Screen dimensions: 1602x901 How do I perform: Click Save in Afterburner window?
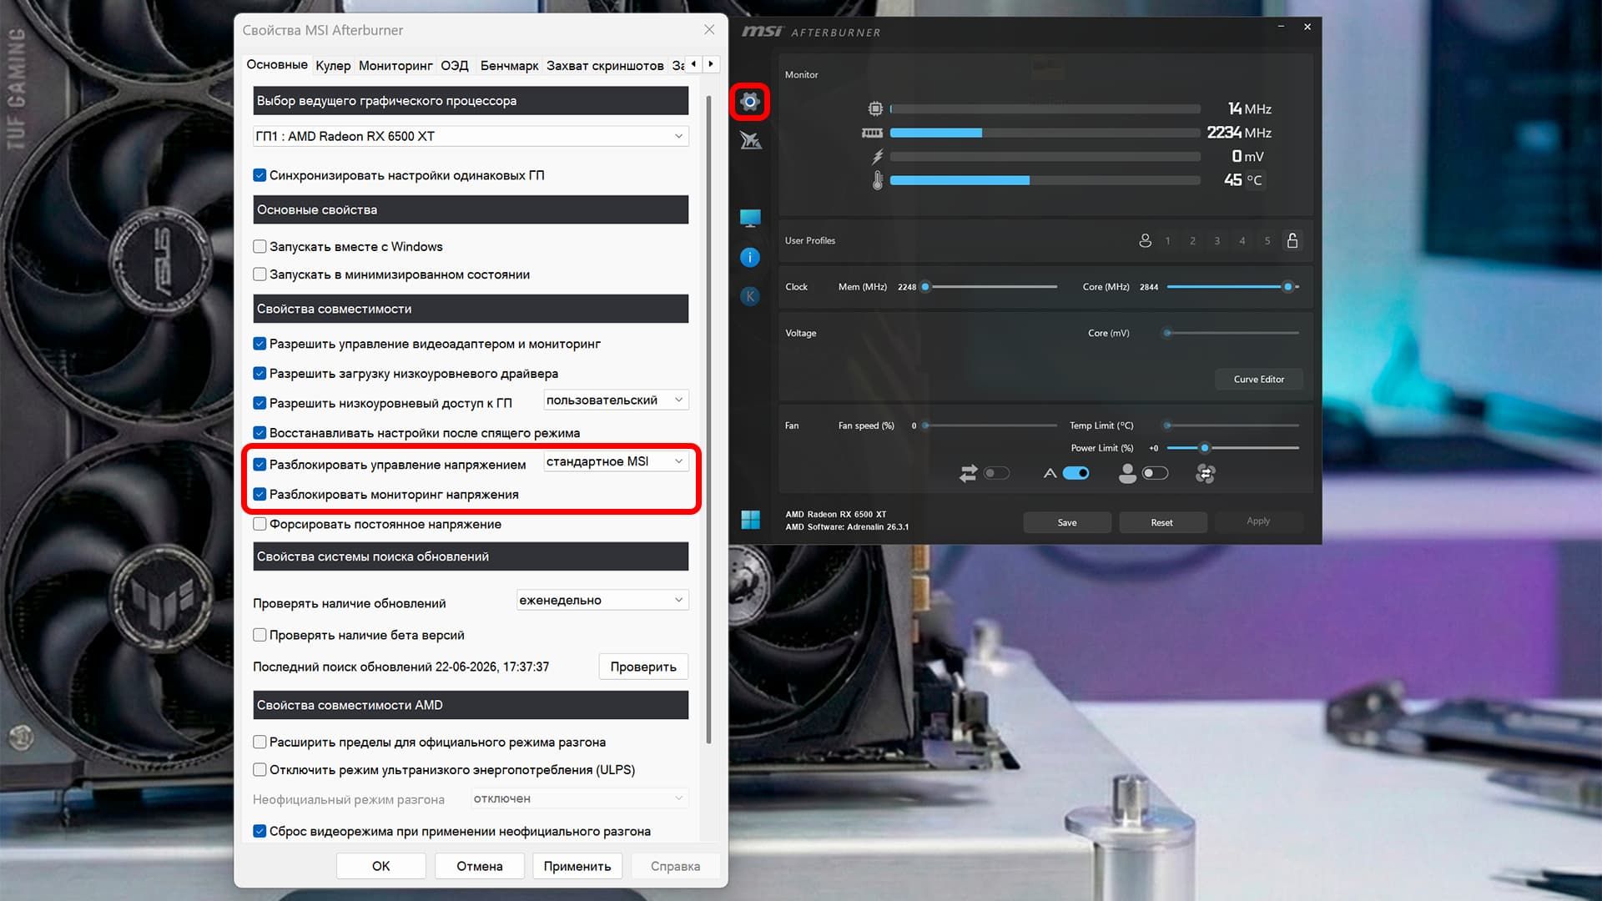tap(1067, 522)
